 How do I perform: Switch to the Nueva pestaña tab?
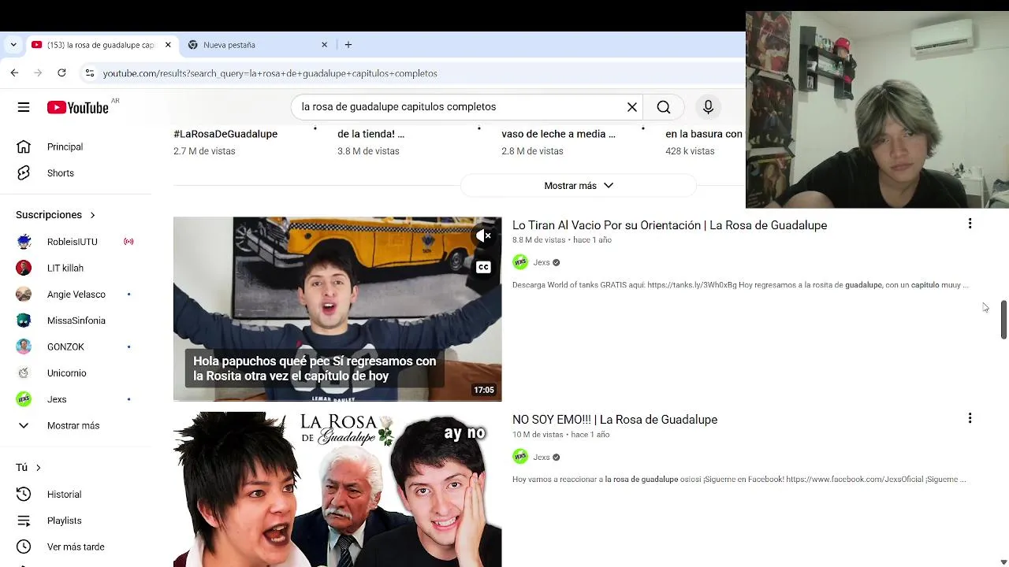[x=257, y=45]
